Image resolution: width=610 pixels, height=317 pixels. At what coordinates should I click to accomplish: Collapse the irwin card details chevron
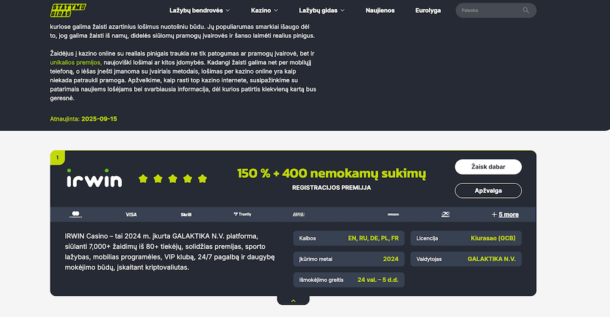pos(293,301)
